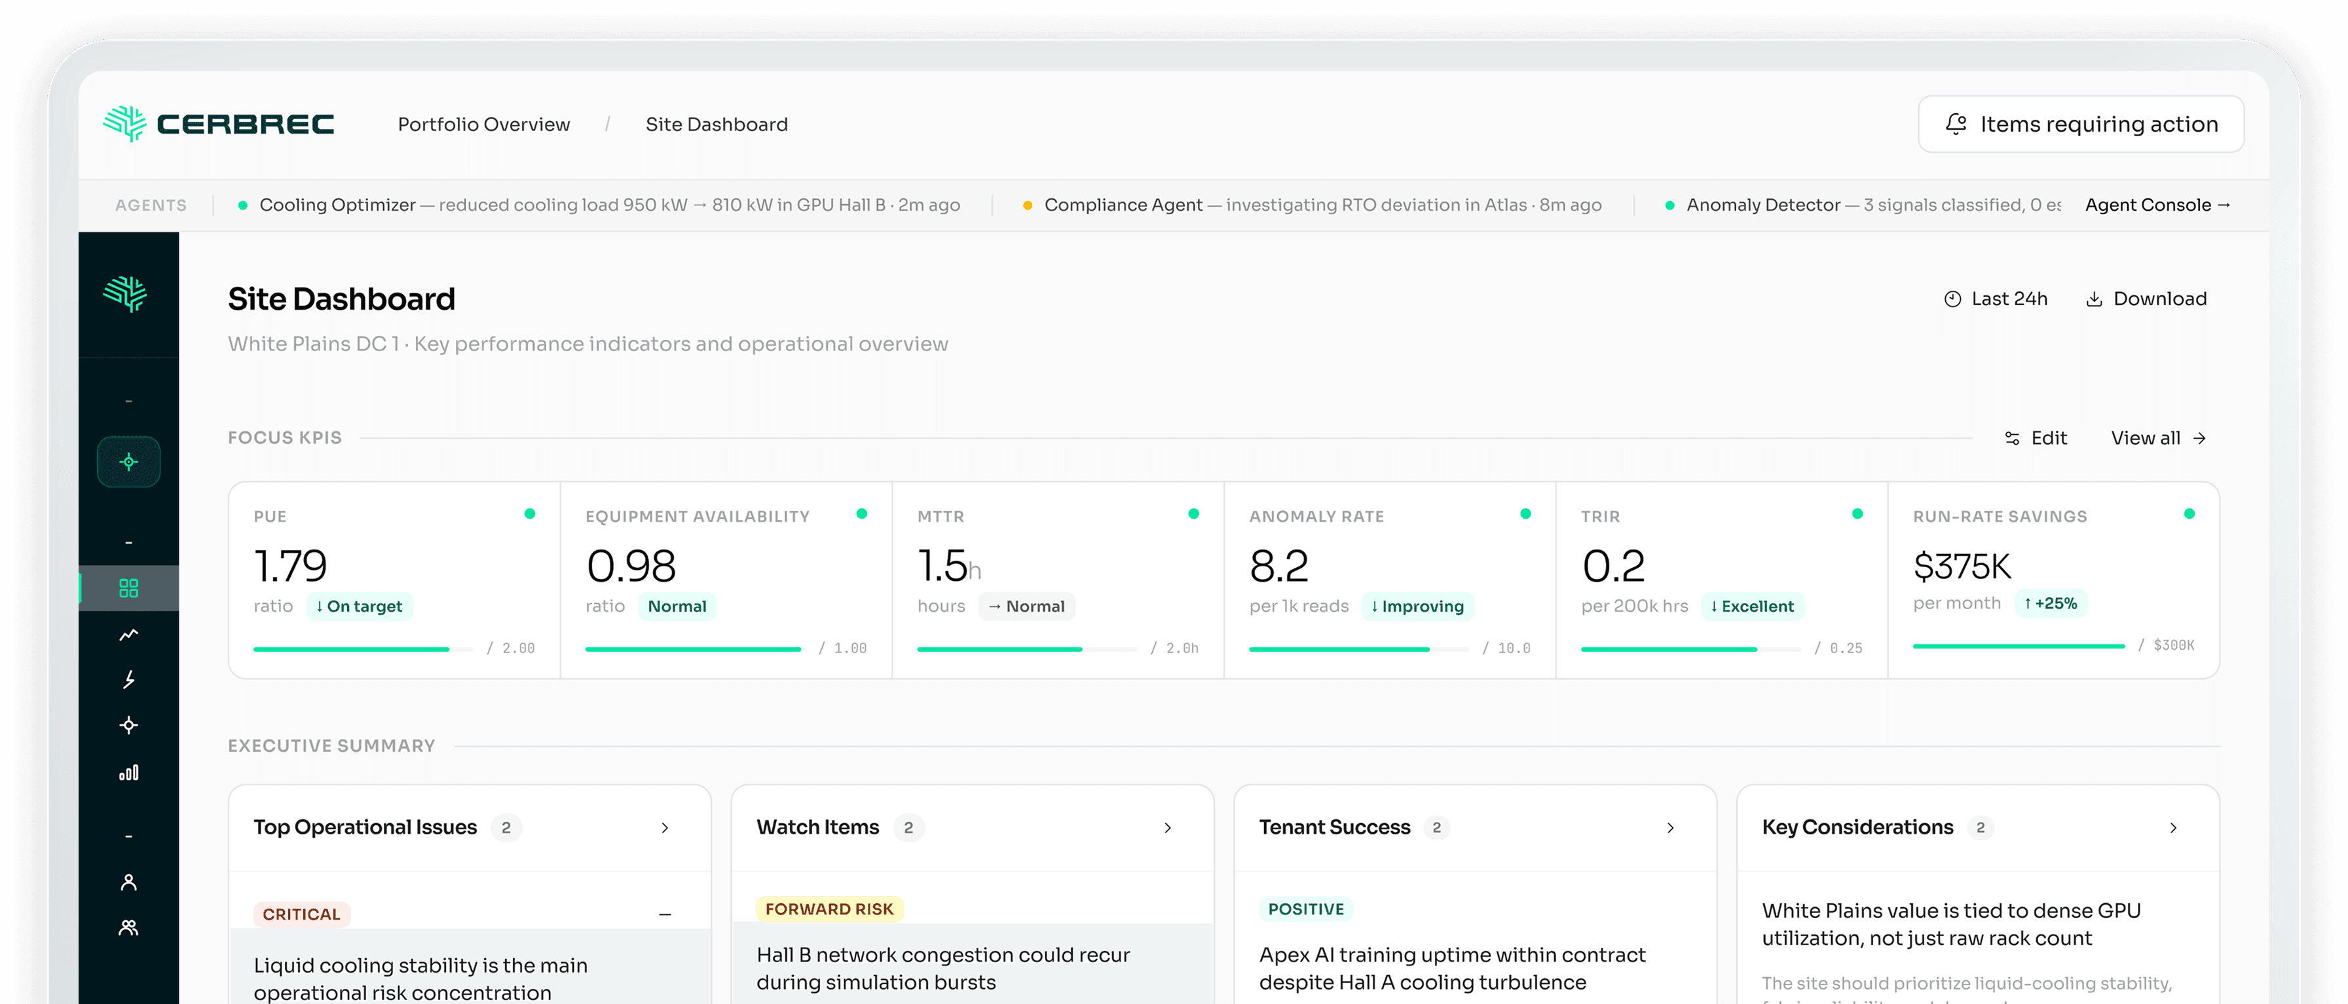This screenshot has width=2348, height=1004.
Task: Open the single user sidebar icon
Action: pos(128,882)
